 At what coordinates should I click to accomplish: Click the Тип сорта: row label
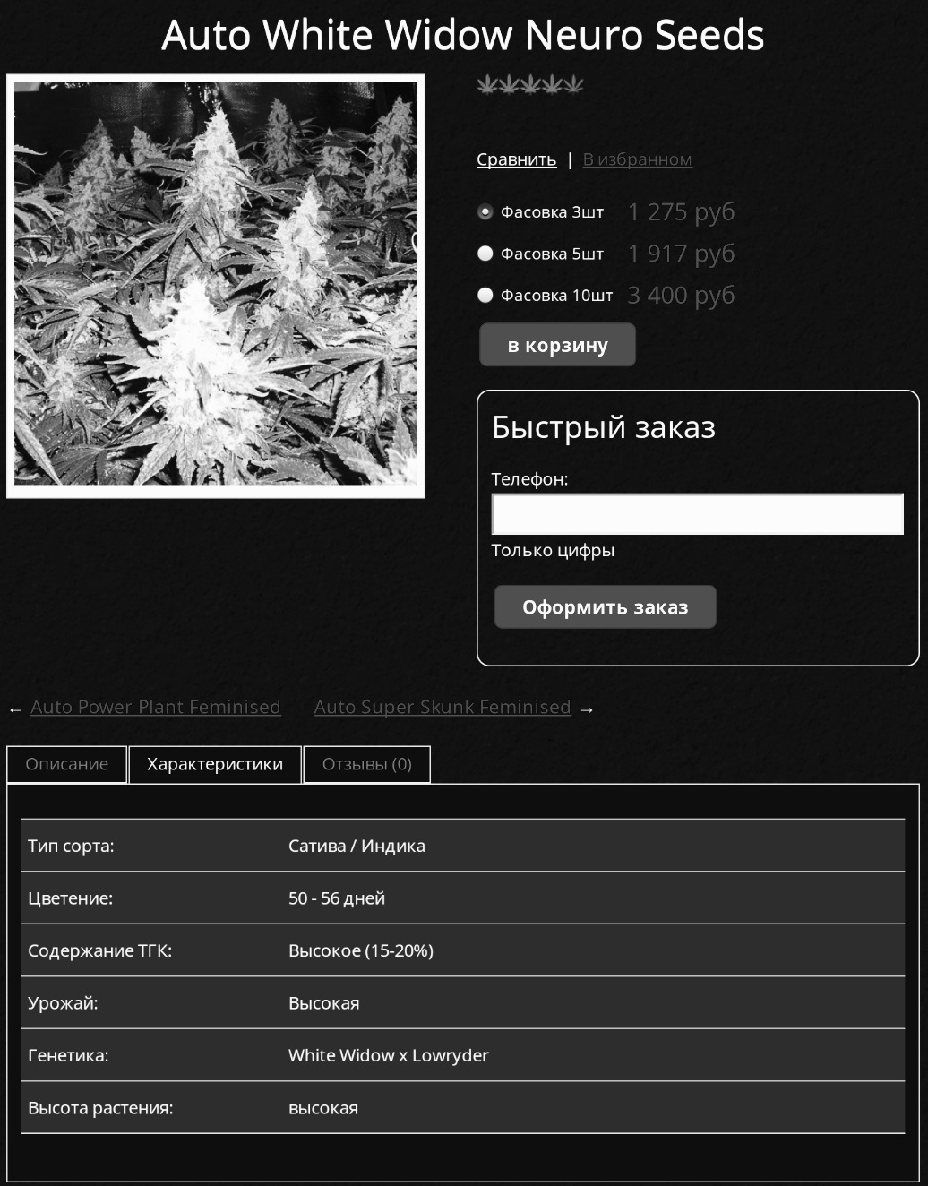(x=71, y=846)
